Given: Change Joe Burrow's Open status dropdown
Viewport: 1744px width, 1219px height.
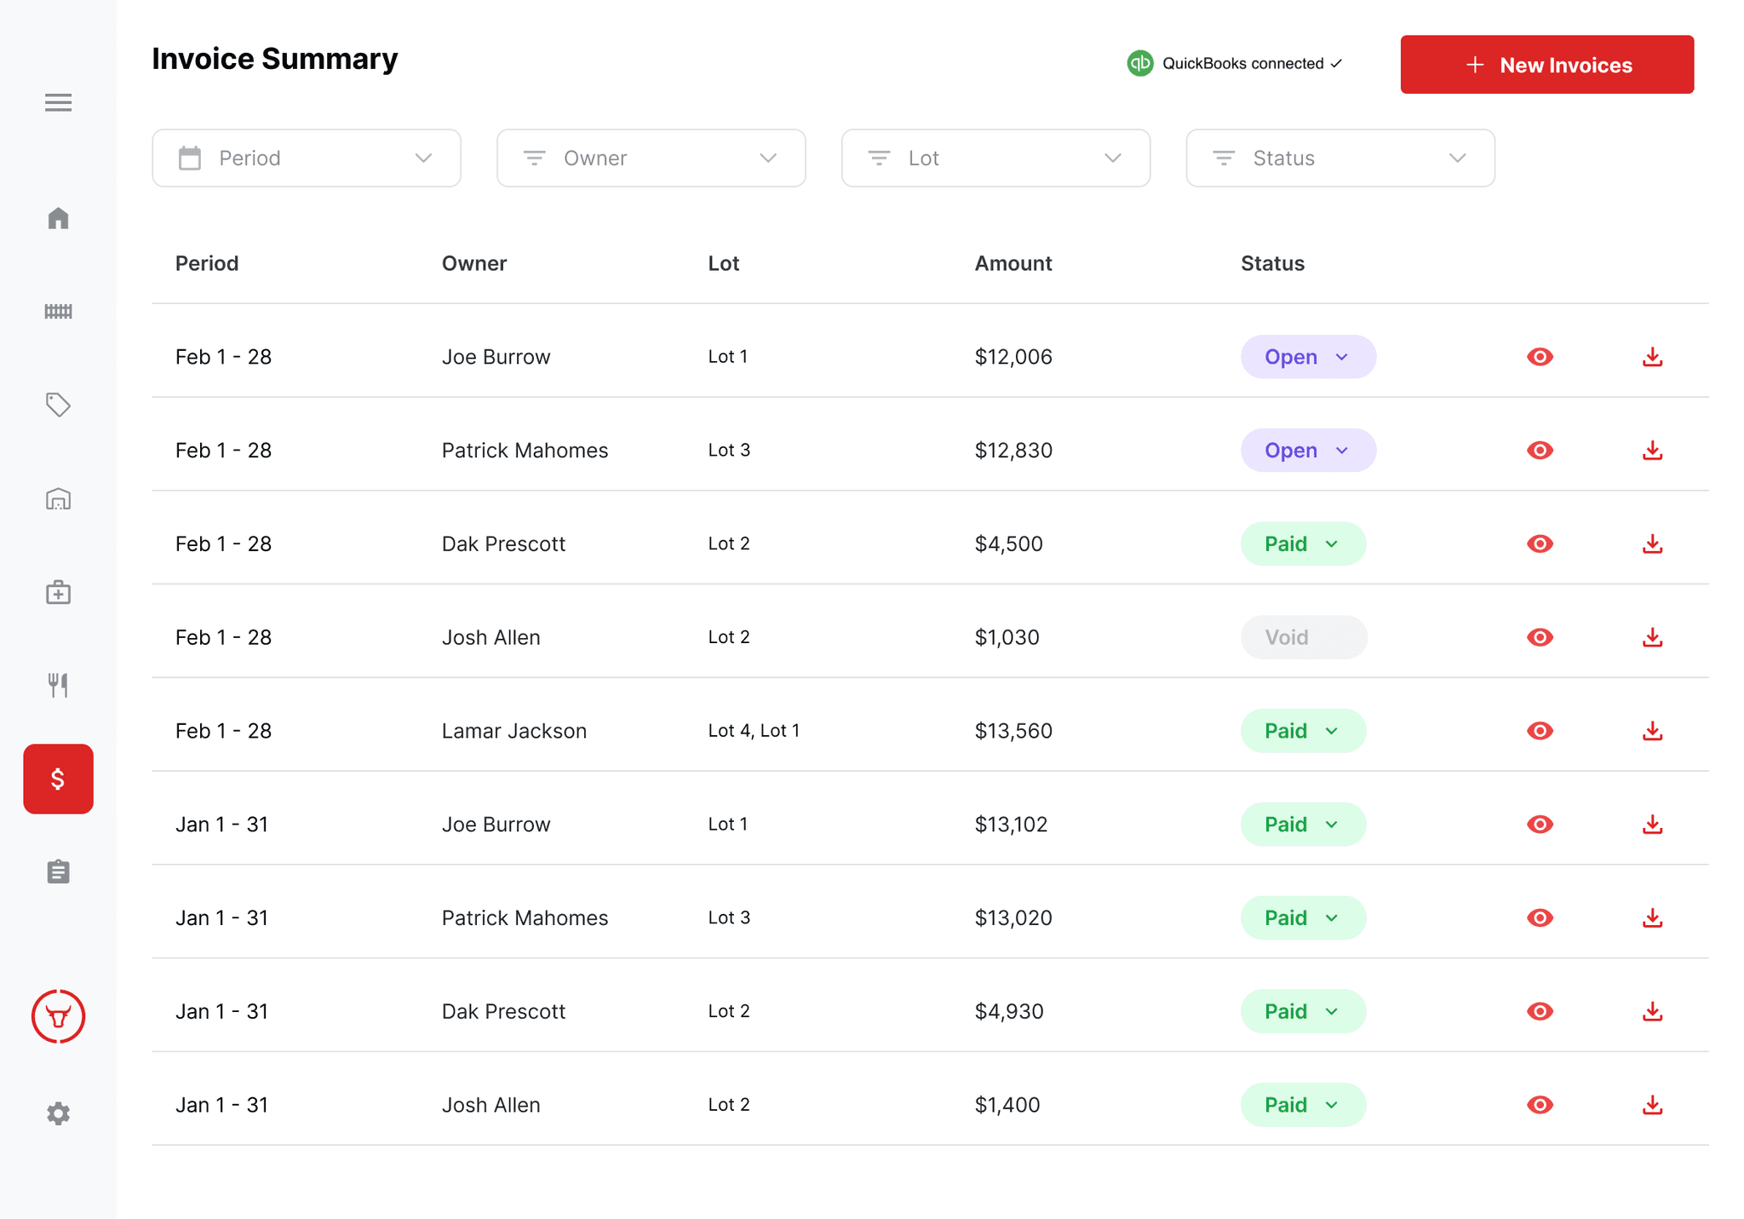Looking at the screenshot, I should [x=1307, y=357].
